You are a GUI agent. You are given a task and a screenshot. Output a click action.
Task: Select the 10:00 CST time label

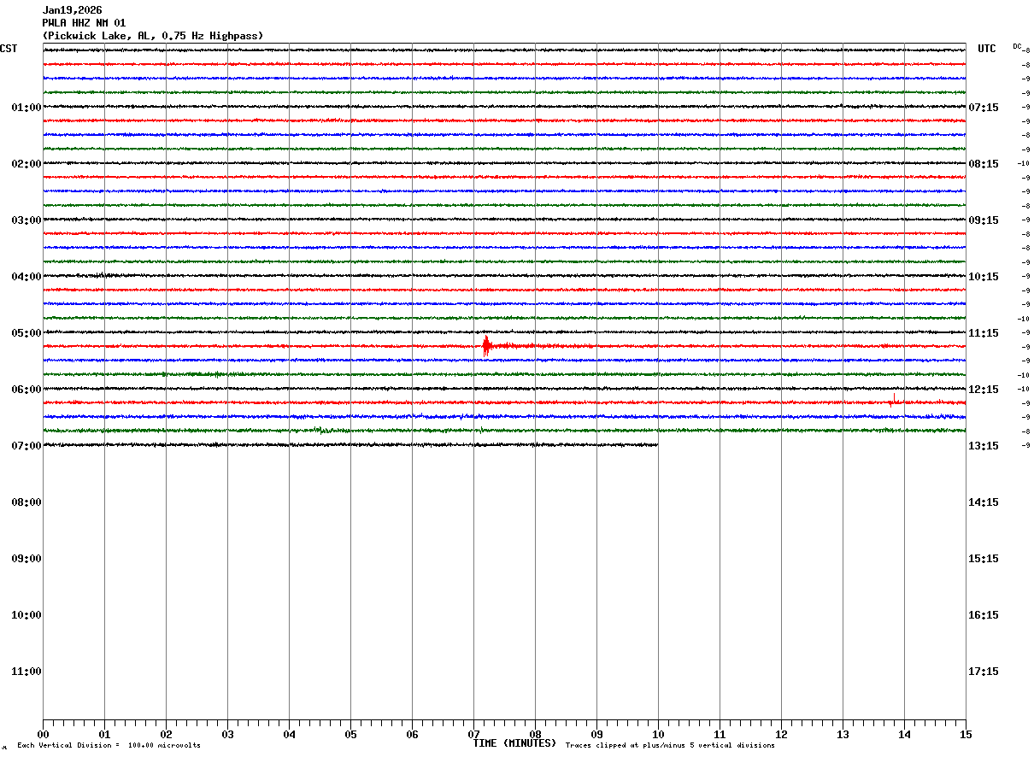pyautogui.click(x=26, y=615)
